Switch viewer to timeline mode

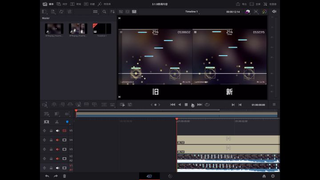pyautogui.click(x=134, y=12)
